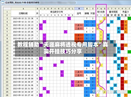Select column P header
Screen dimensions: 131x97
[x=97, y=9]
